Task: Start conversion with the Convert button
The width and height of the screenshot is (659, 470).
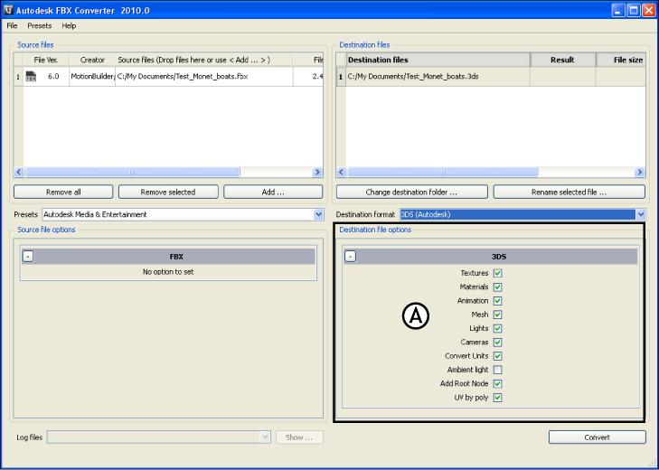Action: click(598, 437)
